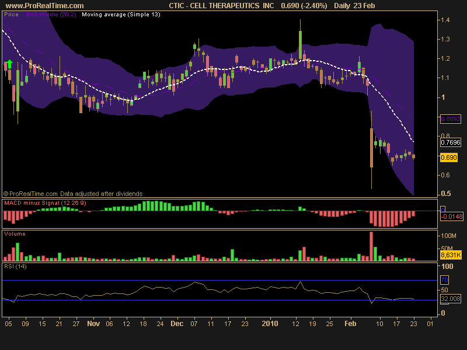This screenshot has height=350, width=467.
Task: Open the www.ProRealTime.com header link
Action: coord(45,6)
